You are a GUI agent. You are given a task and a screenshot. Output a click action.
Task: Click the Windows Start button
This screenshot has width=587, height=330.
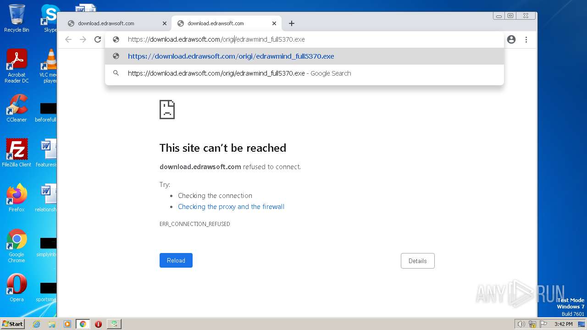click(x=13, y=324)
